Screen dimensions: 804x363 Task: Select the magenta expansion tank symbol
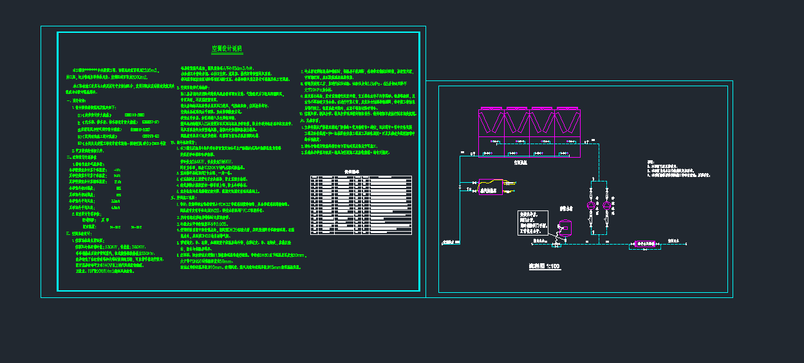(565, 227)
